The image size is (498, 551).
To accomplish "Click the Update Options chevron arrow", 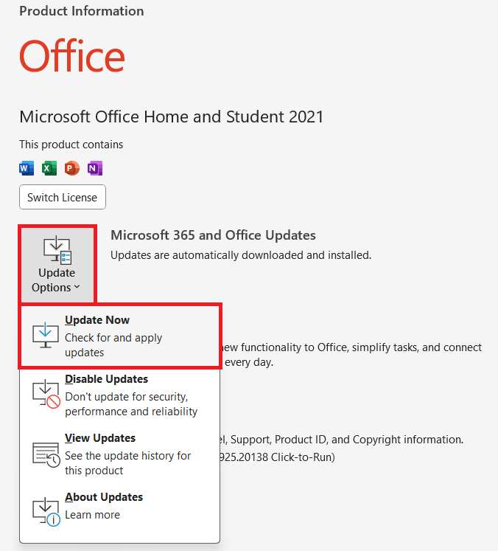I will coord(77,287).
